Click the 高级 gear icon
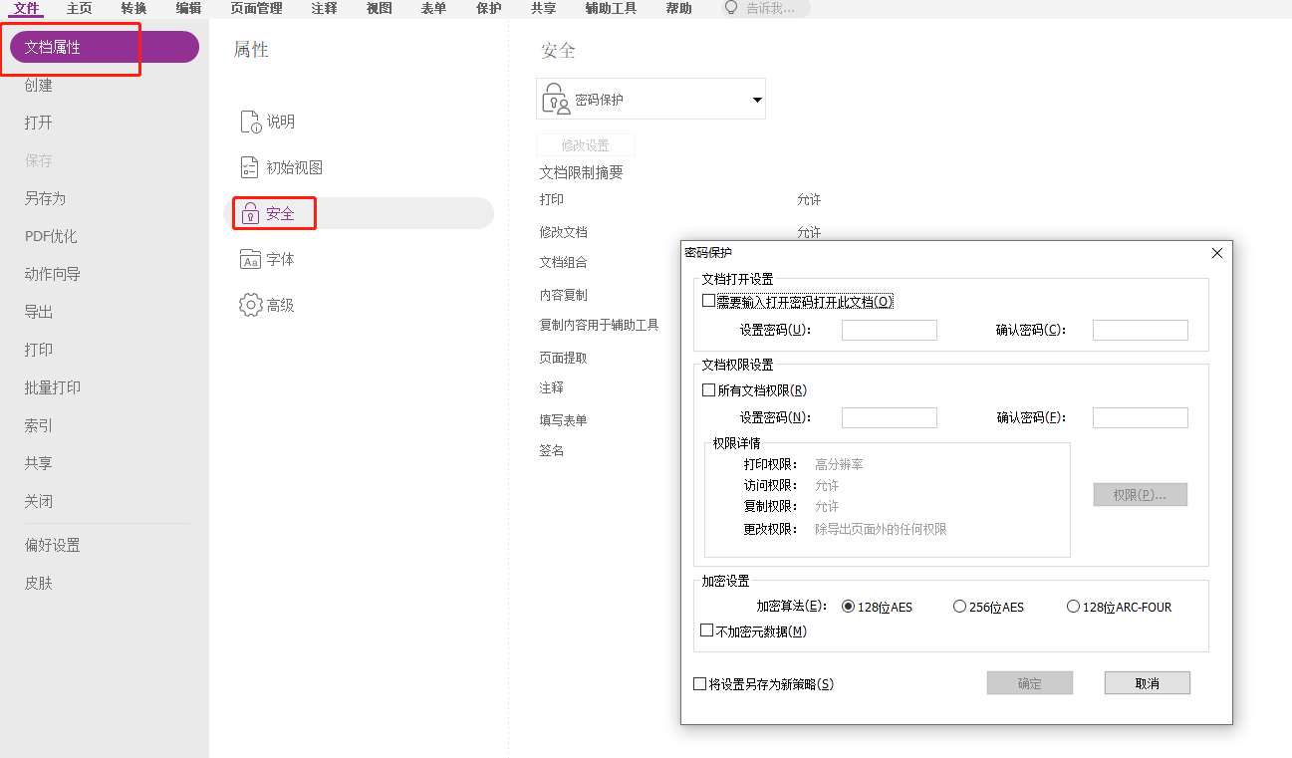Screen dimensions: 1292x758 point(250,305)
